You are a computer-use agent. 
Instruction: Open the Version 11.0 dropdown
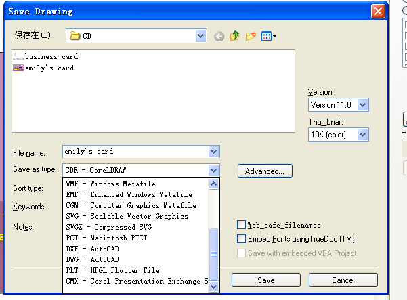[362, 105]
